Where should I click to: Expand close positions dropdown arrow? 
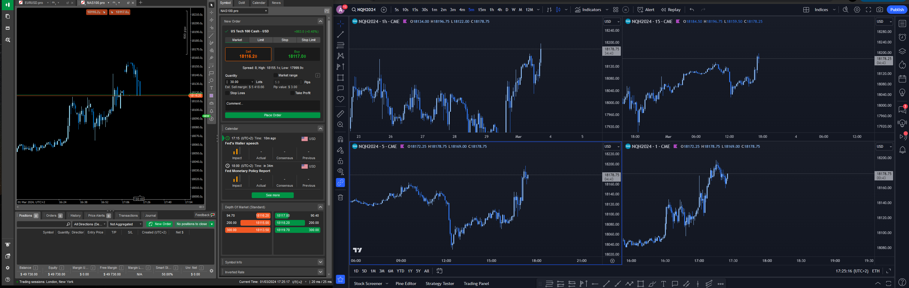tap(212, 224)
